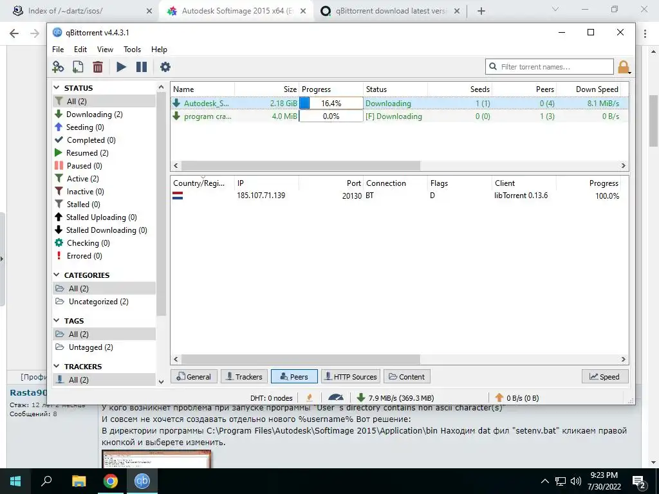Screen dimensions: 659x494
Task: Select the Stalled Downloading (0) filter
Action: (104, 230)
